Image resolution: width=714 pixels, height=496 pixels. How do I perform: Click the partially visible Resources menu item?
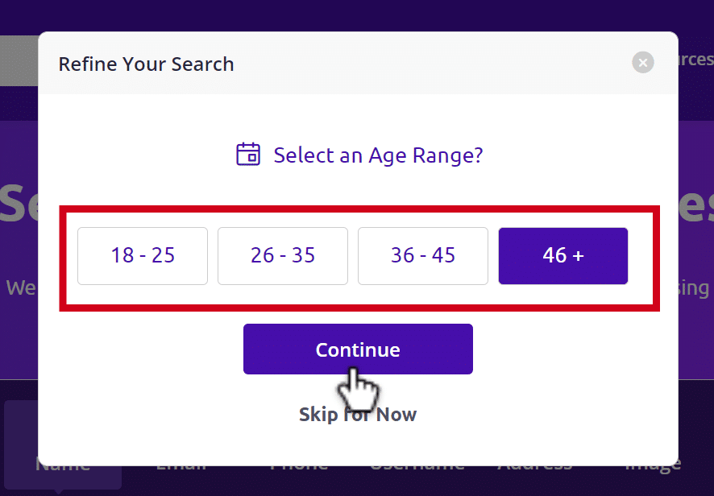tap(696, 59)
